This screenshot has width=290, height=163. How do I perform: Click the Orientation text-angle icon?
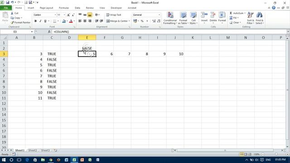tap(97, 15)
